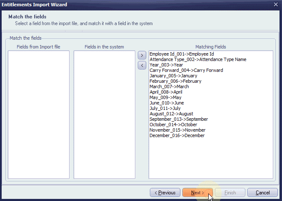Click the move-left arrow button
Image resolution: width=282 pixels, height=201 pixels.
click(142, 65)
